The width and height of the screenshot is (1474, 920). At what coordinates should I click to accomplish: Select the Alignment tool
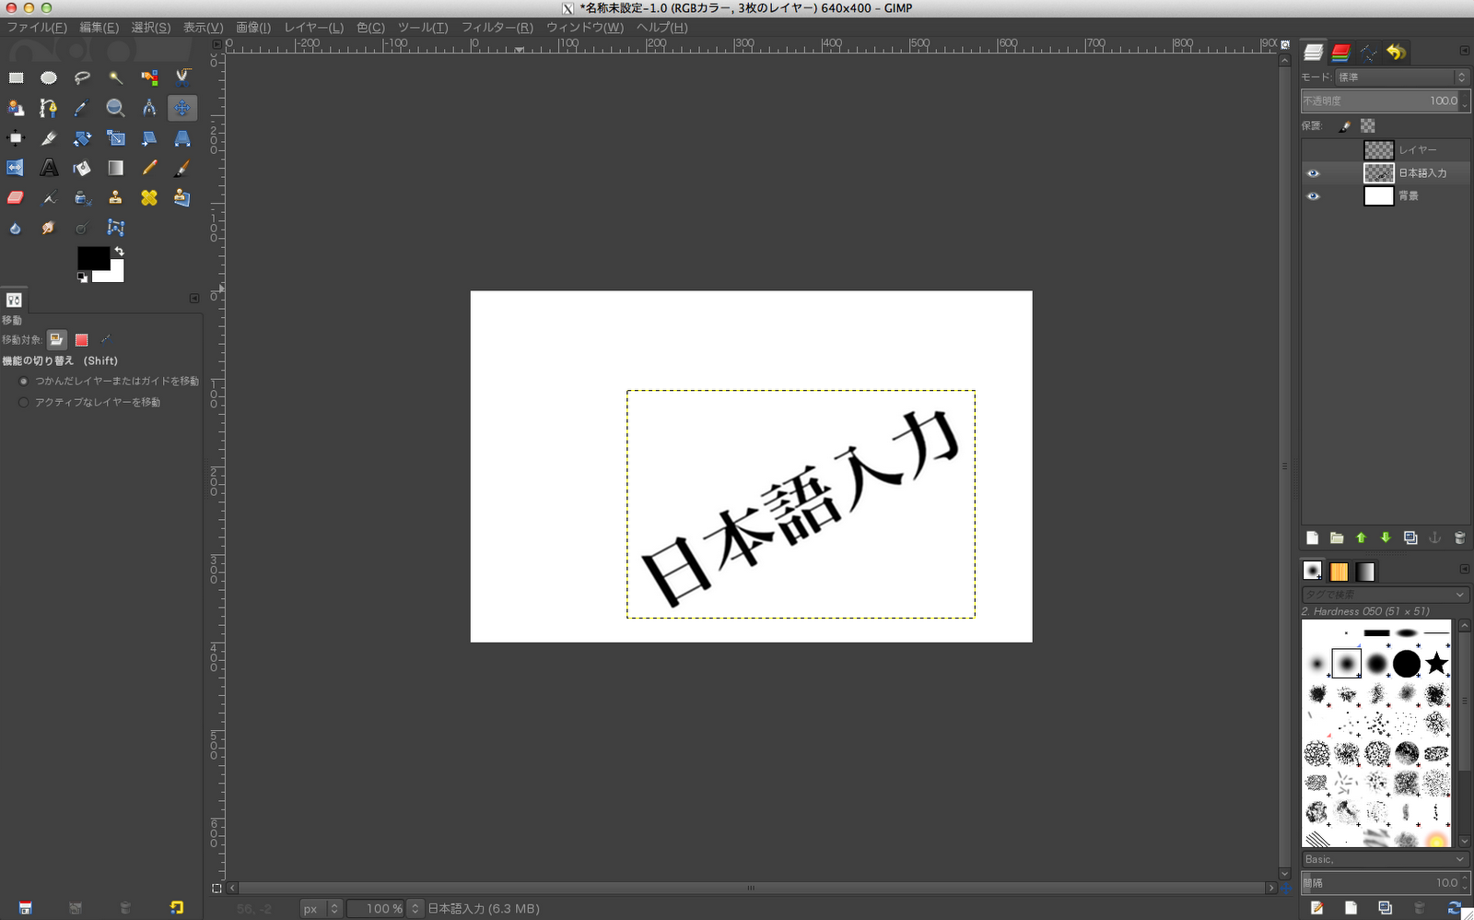(16, 138)
